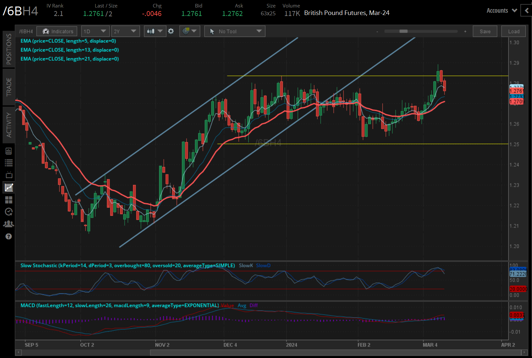
Task: Open the No Tool drawing dropdown
Action: (x=235, y=31)
